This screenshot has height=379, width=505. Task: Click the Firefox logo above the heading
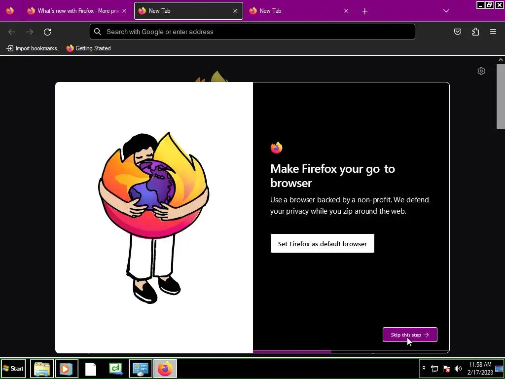pos(276,148)
